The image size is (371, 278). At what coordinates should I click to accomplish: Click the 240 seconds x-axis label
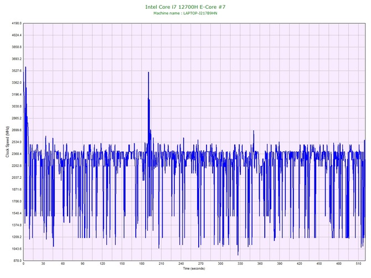click(181, 264)
